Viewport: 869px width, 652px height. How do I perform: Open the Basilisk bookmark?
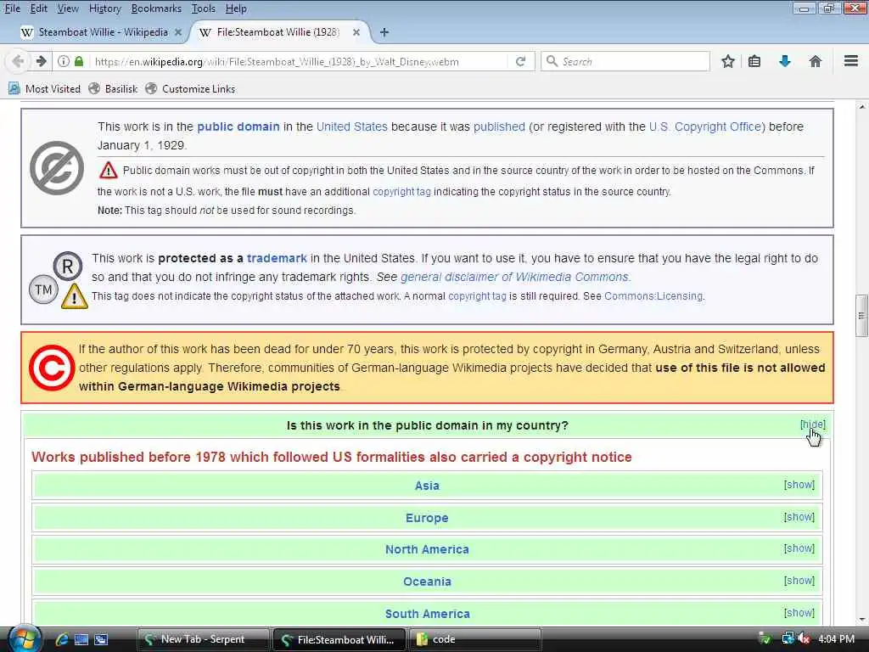[114, 88]
